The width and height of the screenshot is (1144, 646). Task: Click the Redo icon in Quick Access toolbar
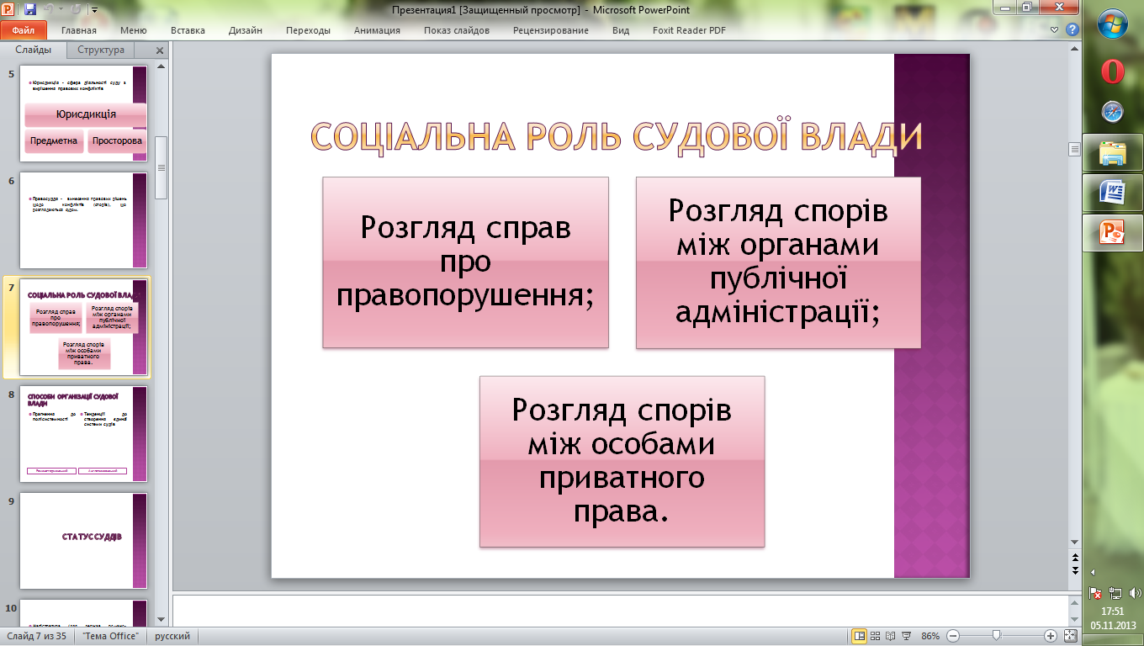tap(75, 9)
